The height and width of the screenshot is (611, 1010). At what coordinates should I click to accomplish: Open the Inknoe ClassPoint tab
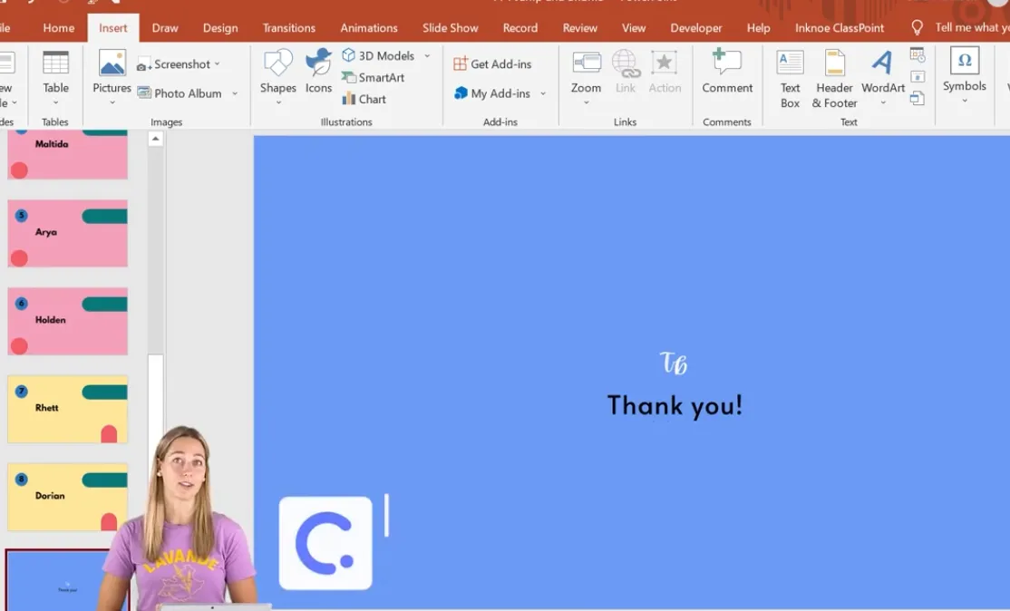(839, 28)
